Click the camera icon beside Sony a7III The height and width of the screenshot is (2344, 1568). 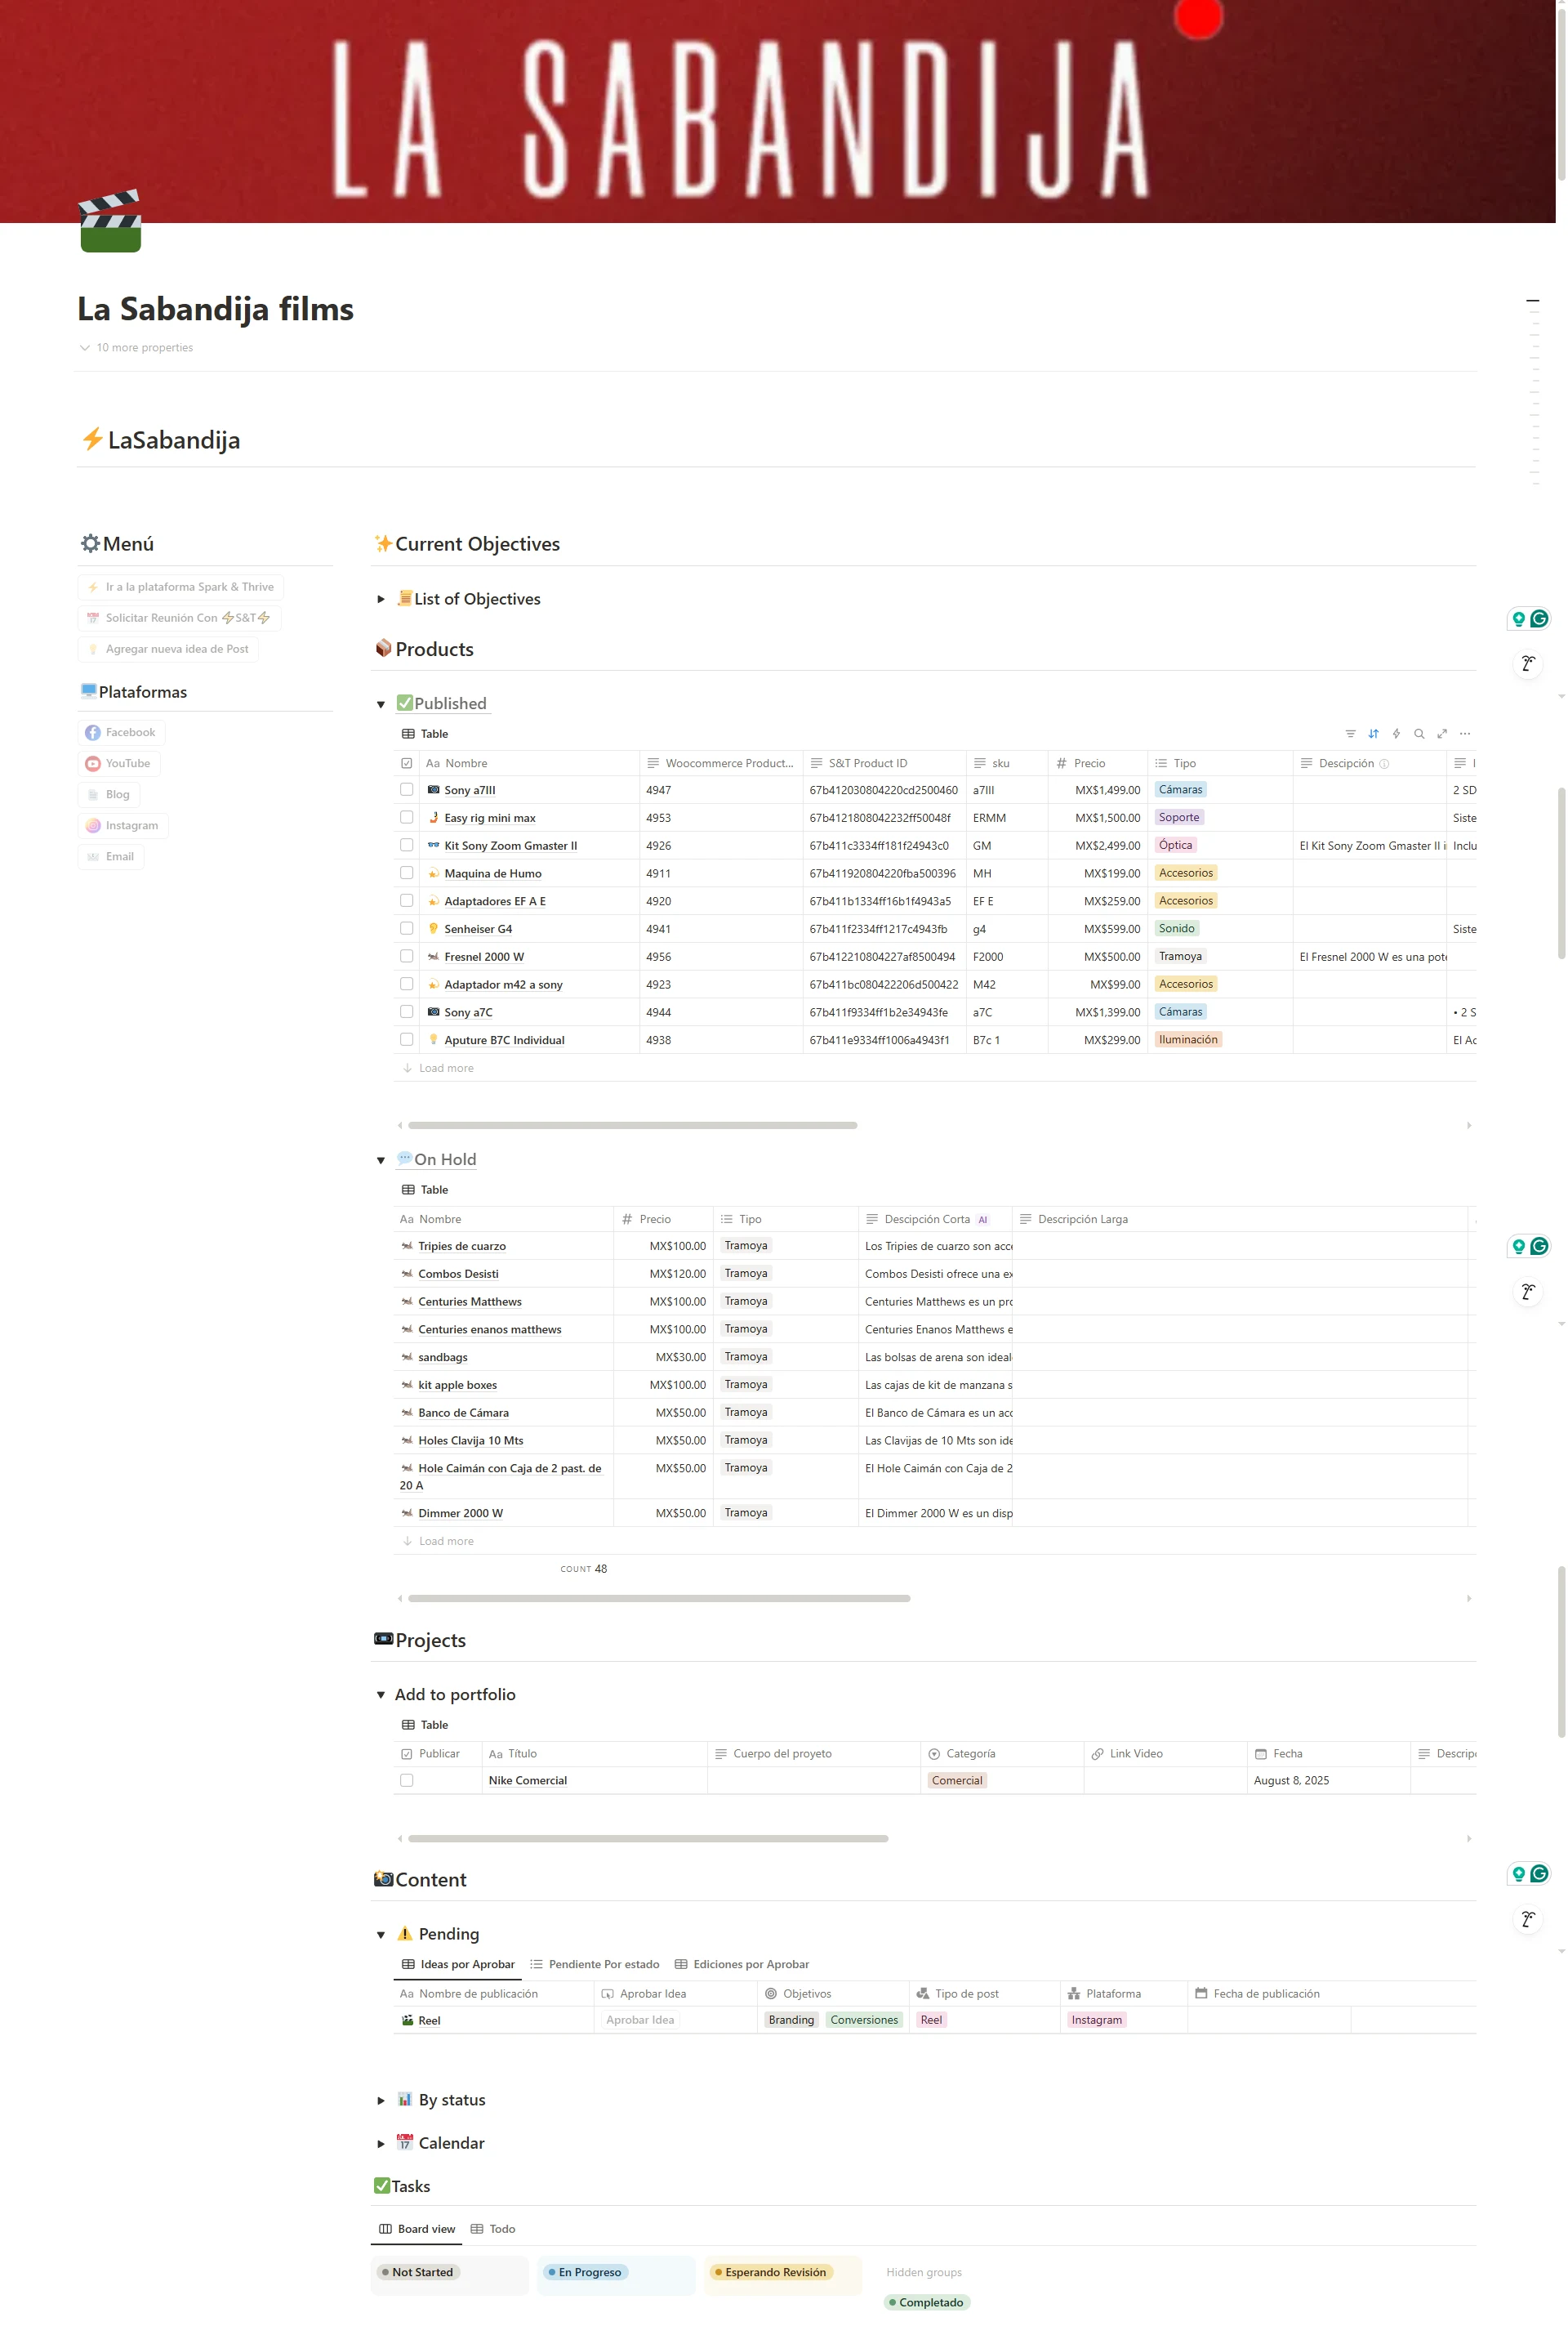tap(433, 789)
